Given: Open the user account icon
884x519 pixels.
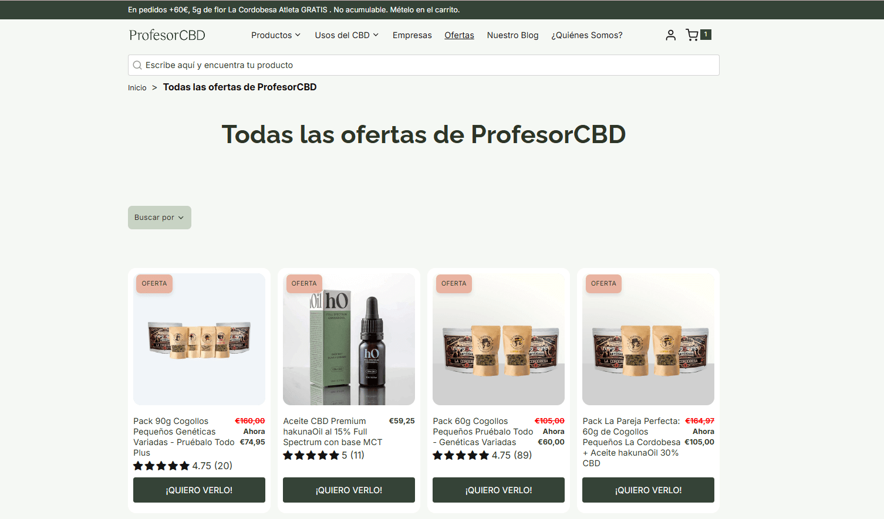Looking at the screenshot, I should tap(670, 35).
